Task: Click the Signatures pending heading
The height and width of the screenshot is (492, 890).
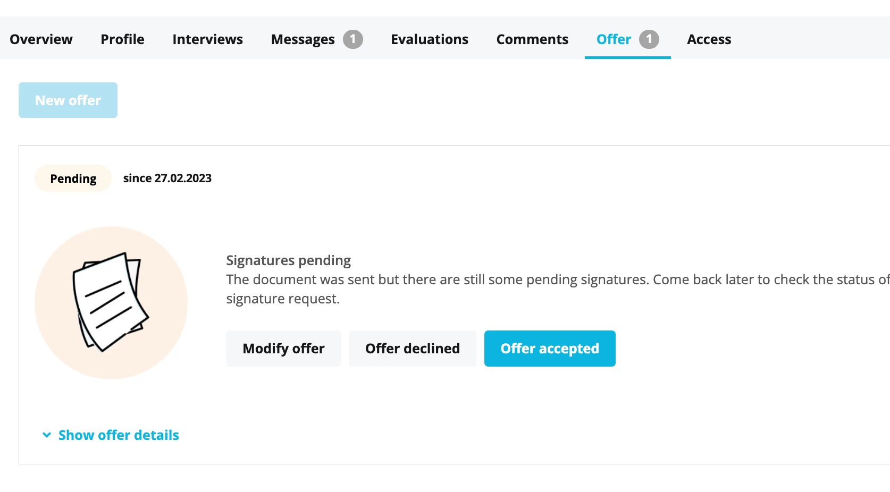Action: pos(289,260)
